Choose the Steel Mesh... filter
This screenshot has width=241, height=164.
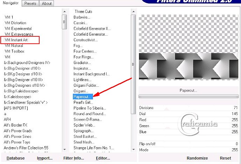click(x=84, y=142)
